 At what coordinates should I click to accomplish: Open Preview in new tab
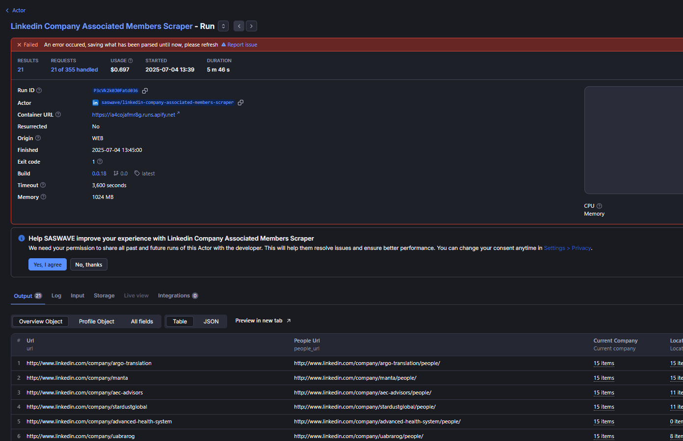coord(263,320)
